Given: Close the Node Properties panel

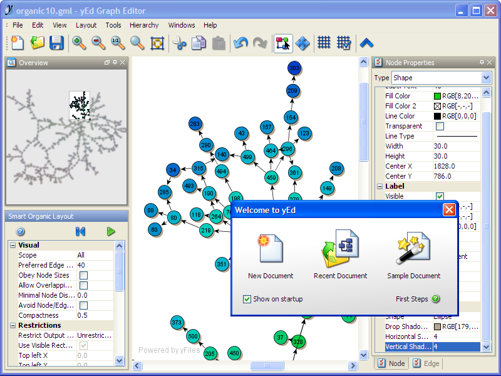Looking at the screenshot, I should (489, 62).
